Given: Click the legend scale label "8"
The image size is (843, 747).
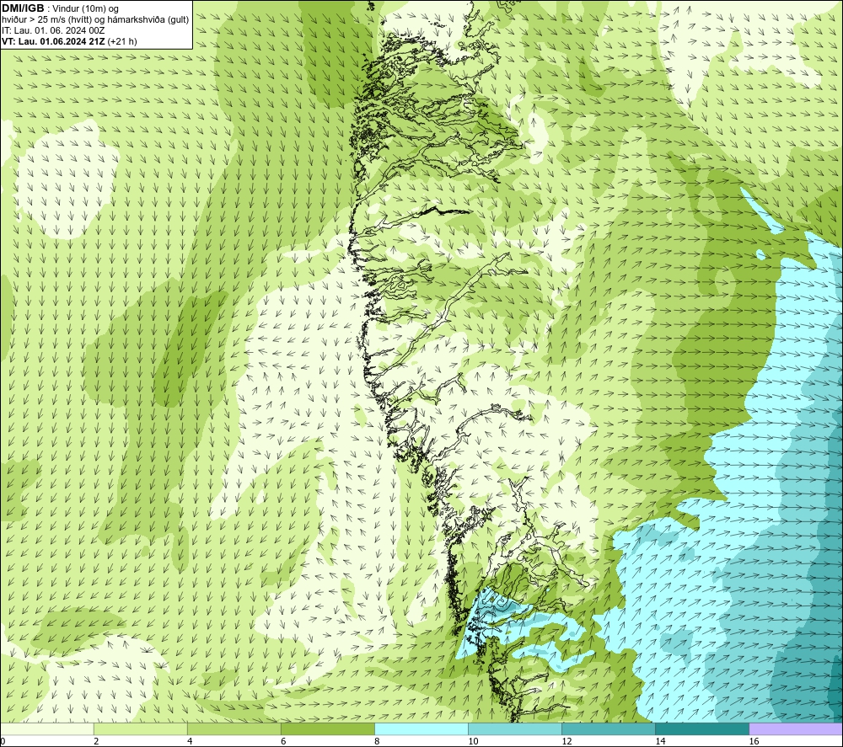Looking at the screenshot, I should coord(377,741).
